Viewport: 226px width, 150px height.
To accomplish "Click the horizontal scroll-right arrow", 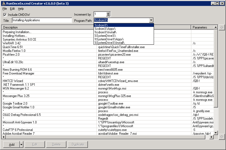I will click(x=211, y=137).
